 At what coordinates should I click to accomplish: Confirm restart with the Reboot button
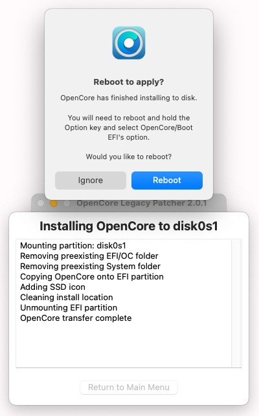[167, 180]
